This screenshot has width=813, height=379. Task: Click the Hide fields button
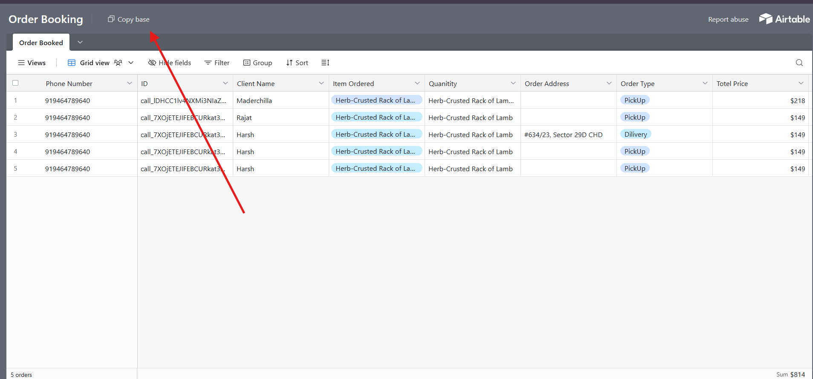coord(170,63)
